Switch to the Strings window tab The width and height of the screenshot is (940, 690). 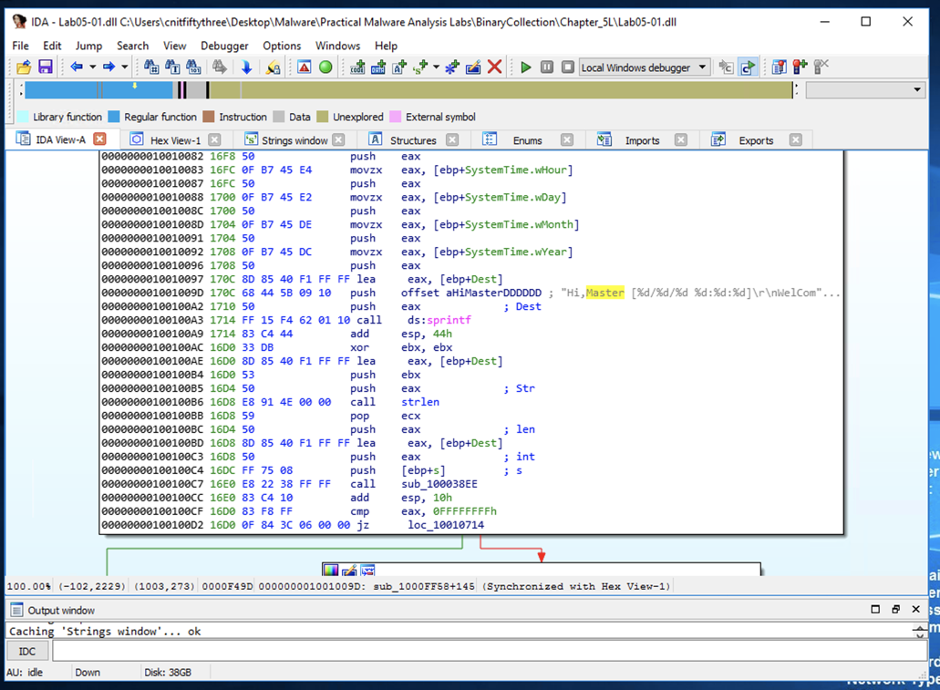coord(294,140)
